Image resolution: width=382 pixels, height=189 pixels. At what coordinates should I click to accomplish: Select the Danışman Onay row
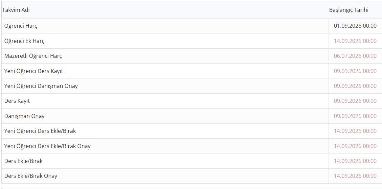point(192,116)
